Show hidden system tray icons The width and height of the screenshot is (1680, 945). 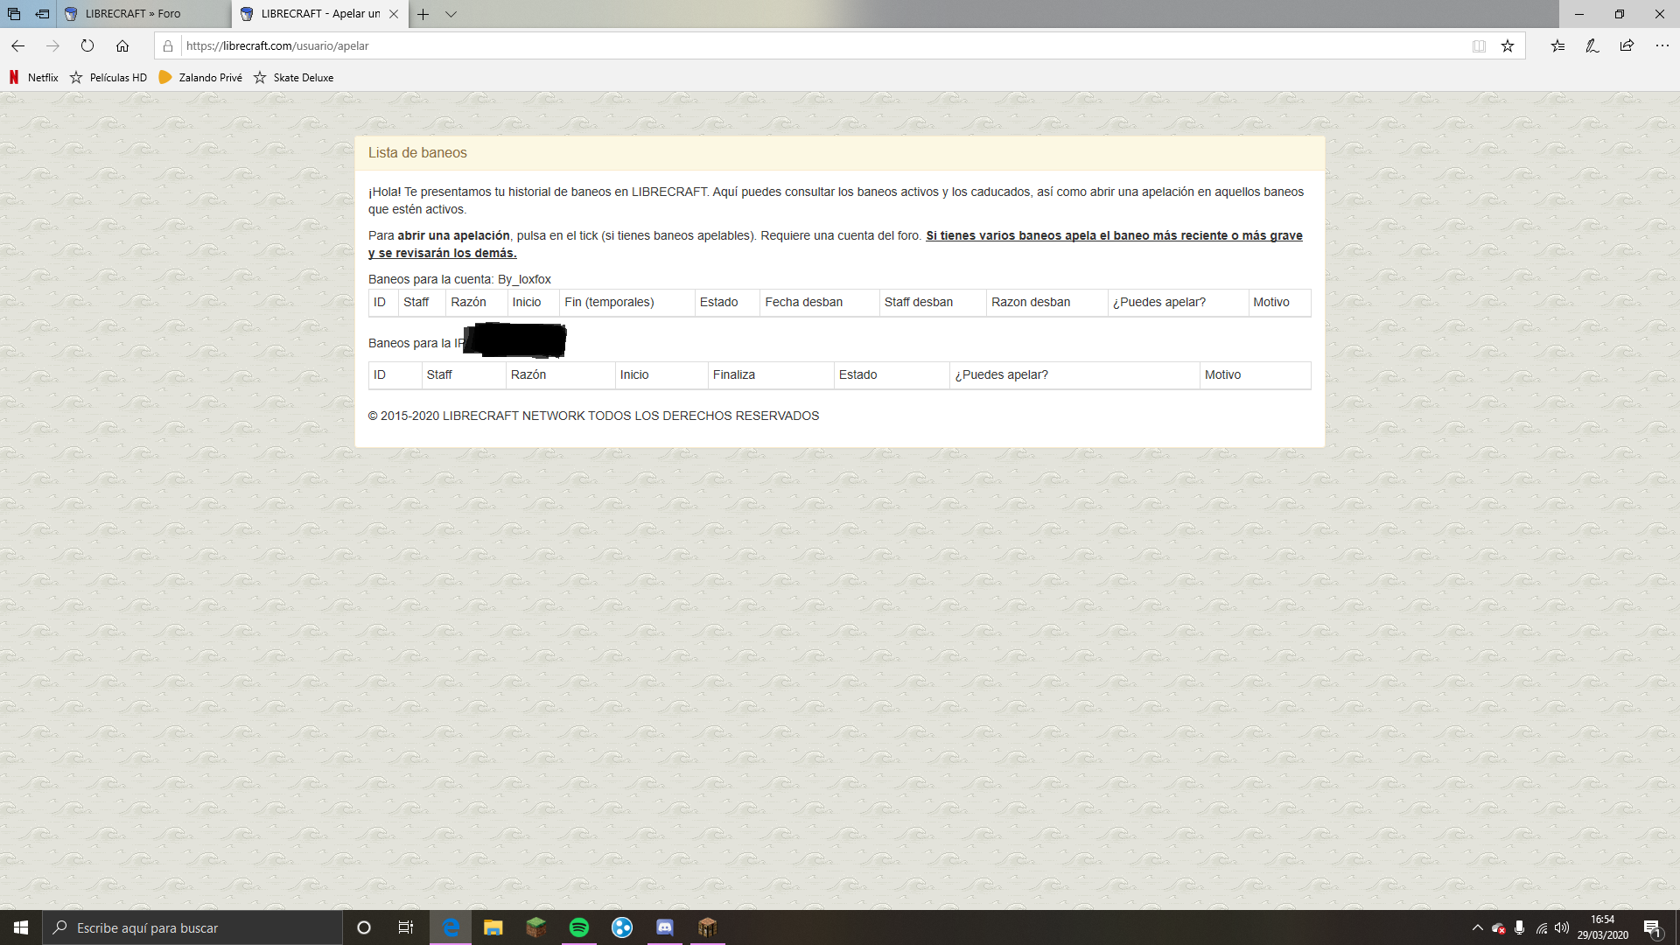point(1478,927)
